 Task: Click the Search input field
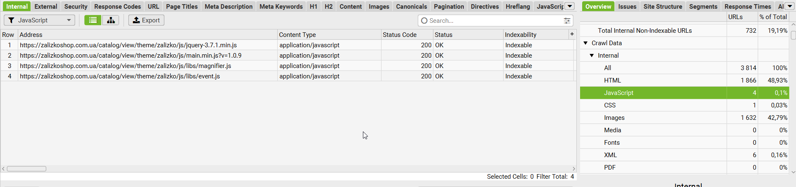click(x=495, y=21)
